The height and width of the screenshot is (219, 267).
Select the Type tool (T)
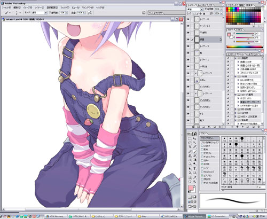(x=194, y=168)
